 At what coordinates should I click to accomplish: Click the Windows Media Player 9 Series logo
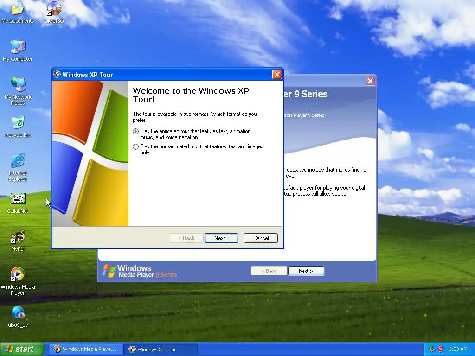(x=139, y=271)
